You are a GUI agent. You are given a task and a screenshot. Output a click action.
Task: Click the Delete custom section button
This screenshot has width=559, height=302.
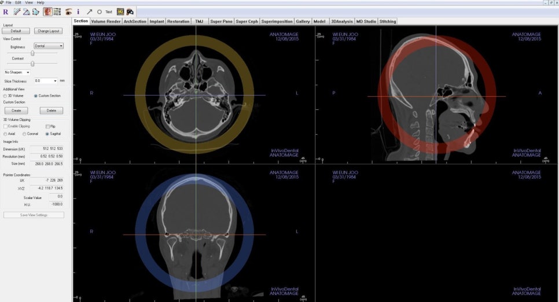[52, 111]
